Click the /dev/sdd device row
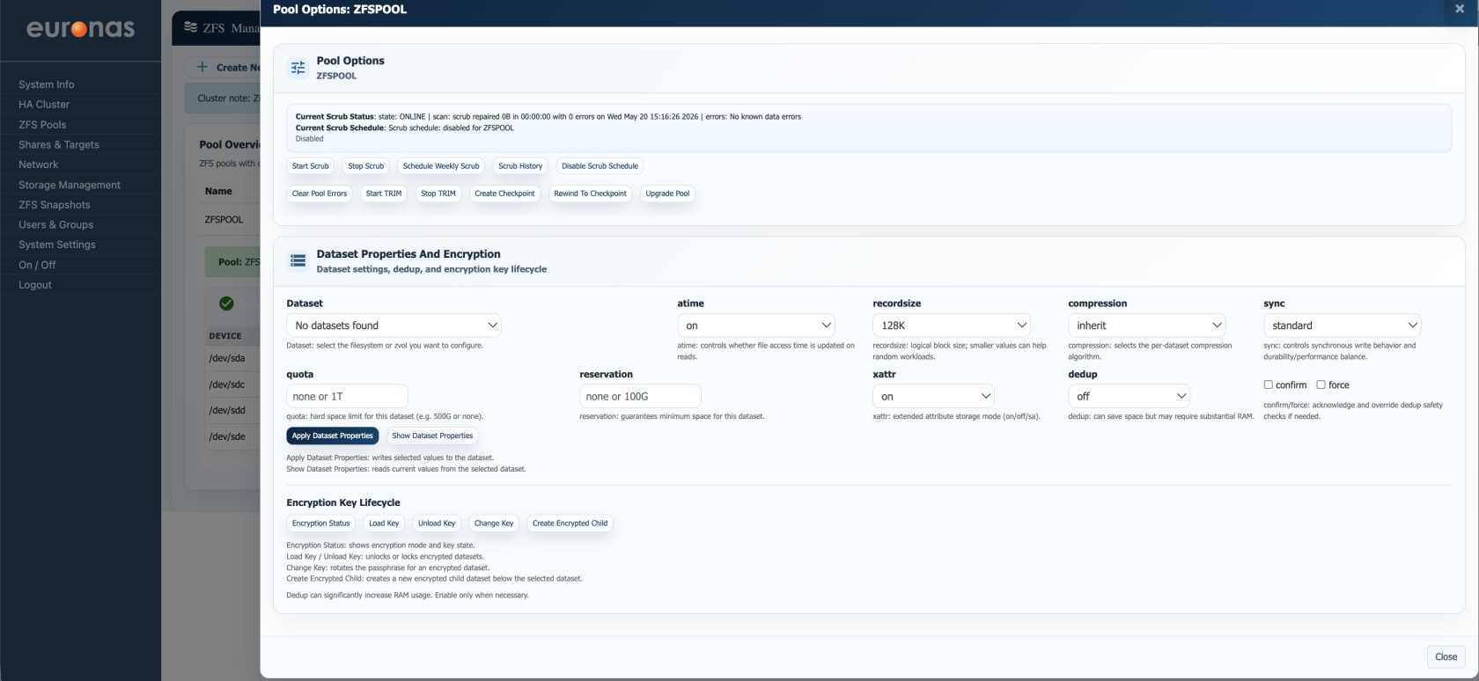Image resolution: width=1479 pixels, height=681 pixels. (232, 410)
